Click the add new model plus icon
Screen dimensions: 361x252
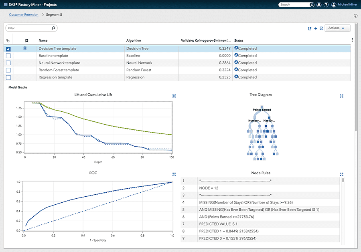[x=316, y=28]
